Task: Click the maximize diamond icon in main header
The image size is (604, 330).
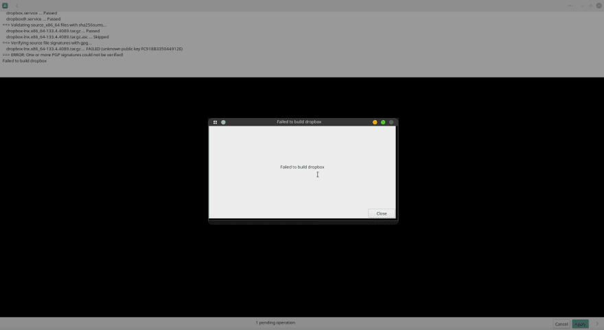Action: 590,5
